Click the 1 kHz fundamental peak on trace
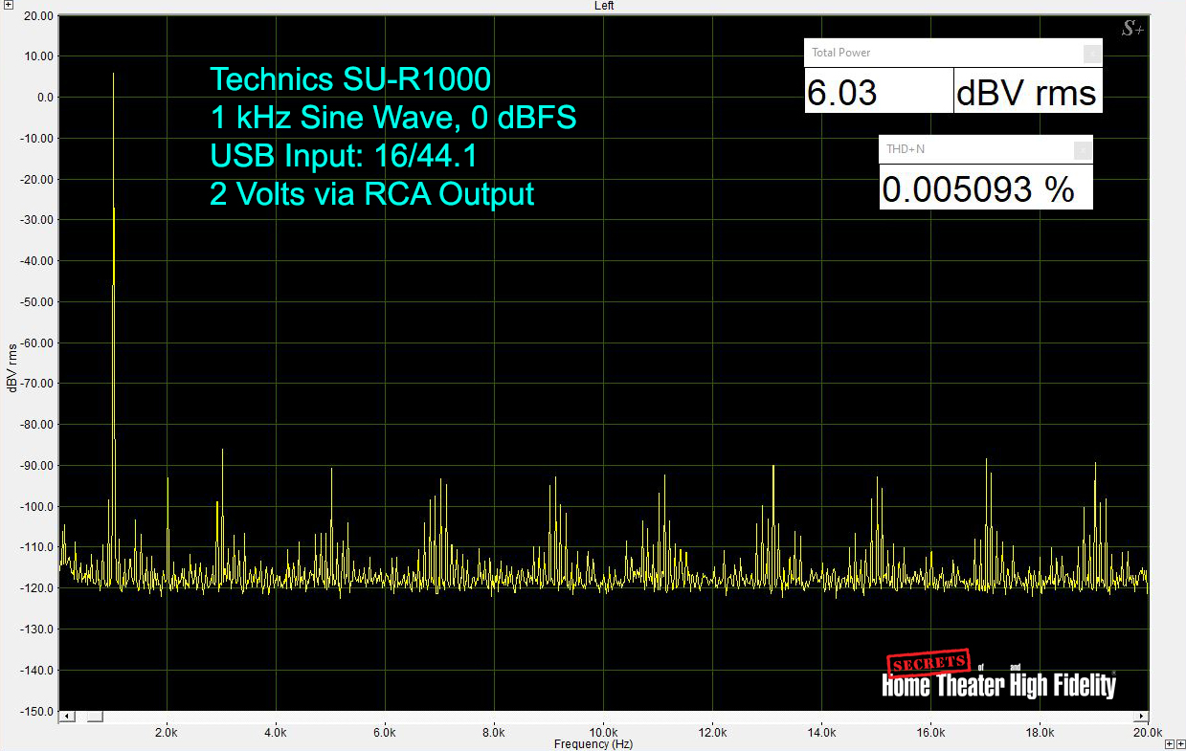The width and height of the screenshot is (1186, 751). click(x=113, y=73)
